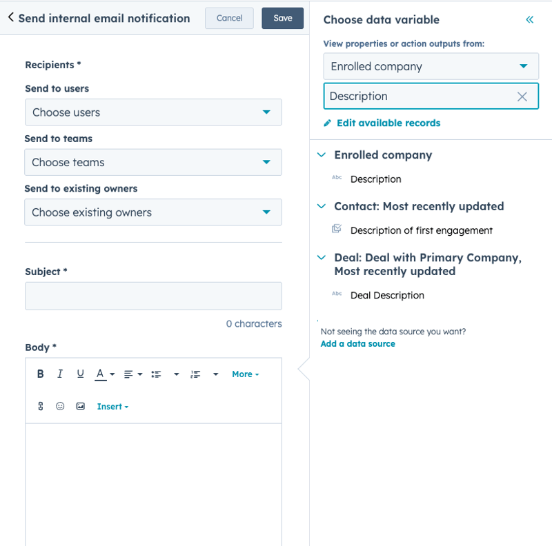Open the Choose users dropdown

(x=153, y=112)
